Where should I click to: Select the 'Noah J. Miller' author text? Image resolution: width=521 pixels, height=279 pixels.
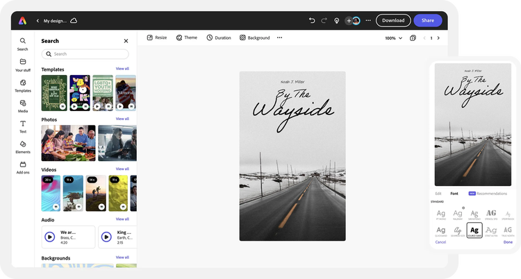[292, 82]
